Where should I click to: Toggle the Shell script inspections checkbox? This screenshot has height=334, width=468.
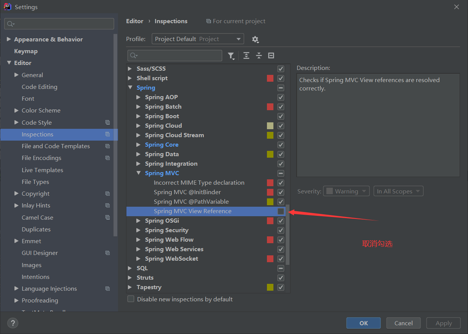[281, 78]
